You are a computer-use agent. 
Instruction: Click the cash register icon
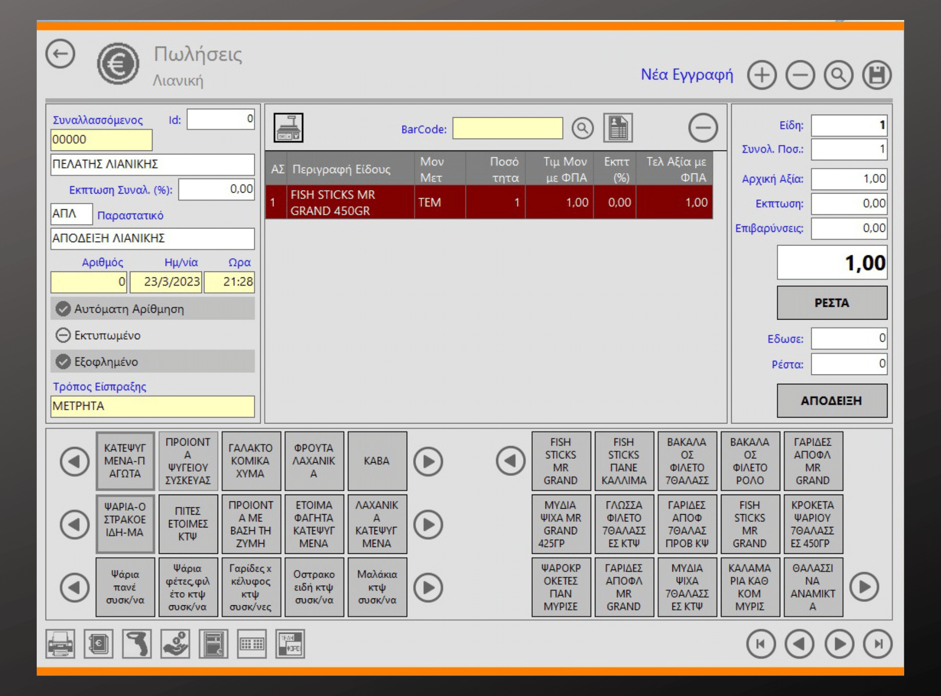(x=288, y=128)
